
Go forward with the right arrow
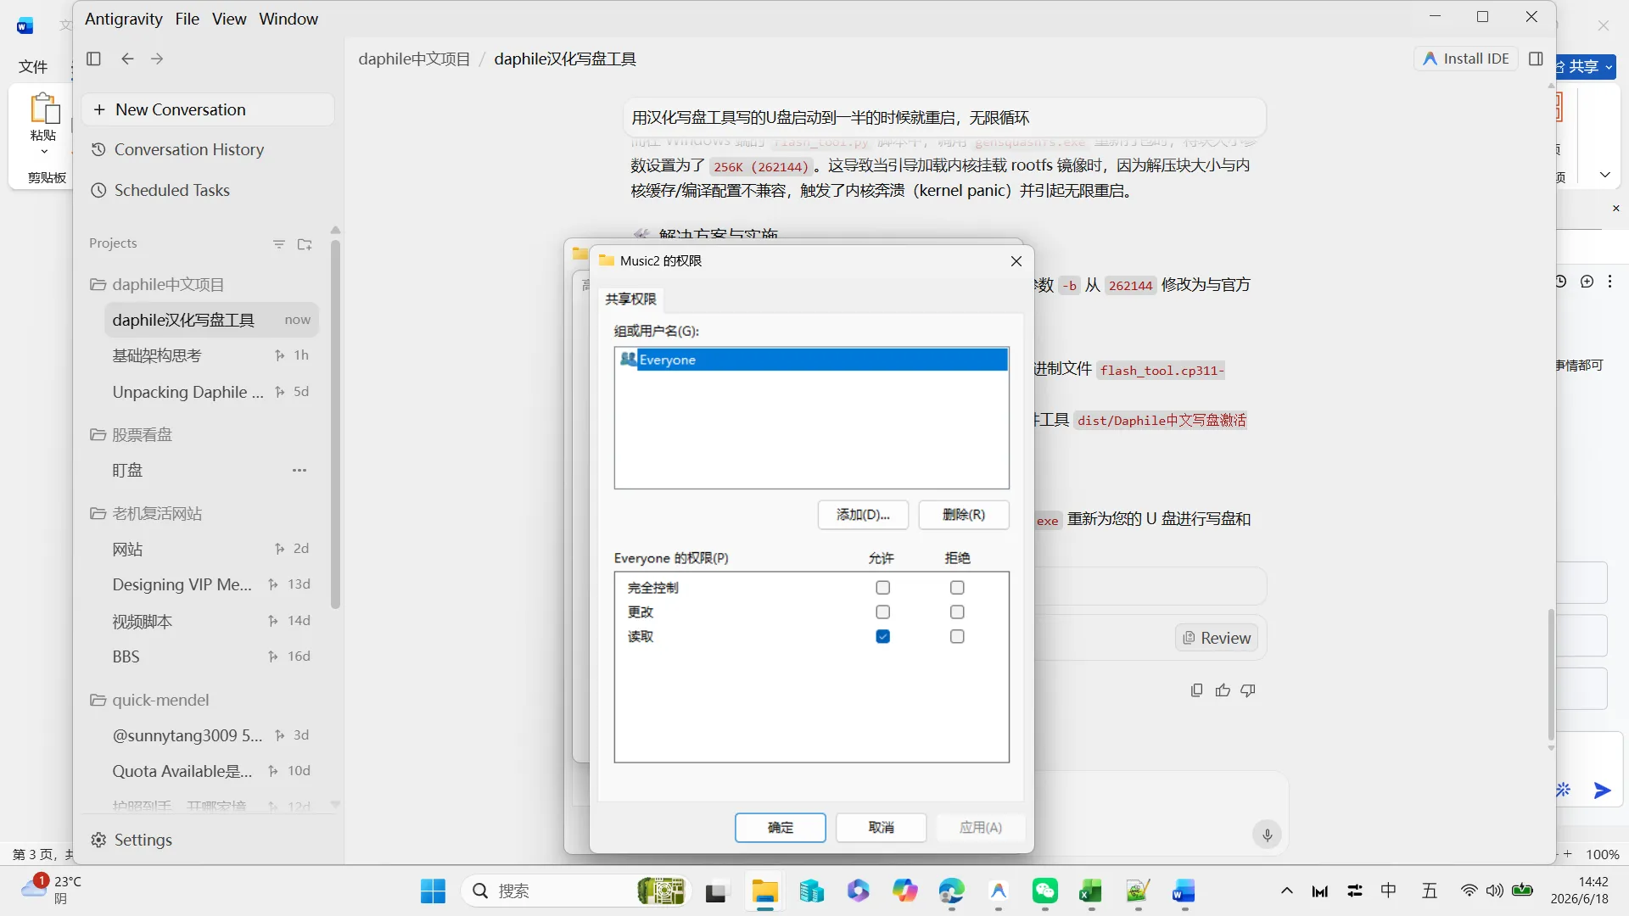pyautogui.click(x=157, y=59)
